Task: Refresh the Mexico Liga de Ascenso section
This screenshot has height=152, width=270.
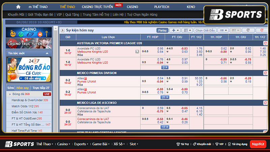Action: [x=265, y=103]
